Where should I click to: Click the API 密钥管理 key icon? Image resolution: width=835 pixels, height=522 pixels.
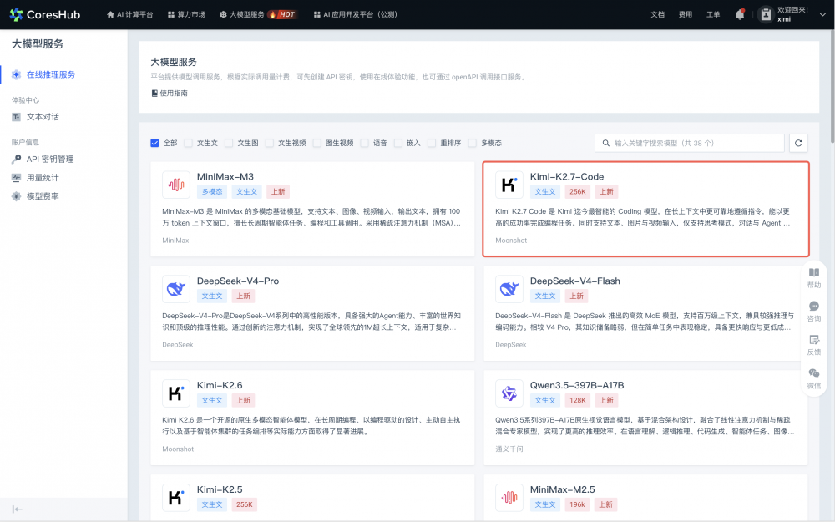[16, 159]
